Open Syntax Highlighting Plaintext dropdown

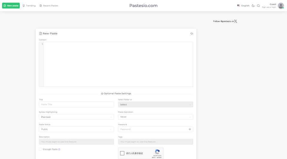click(x=76, y=117)
